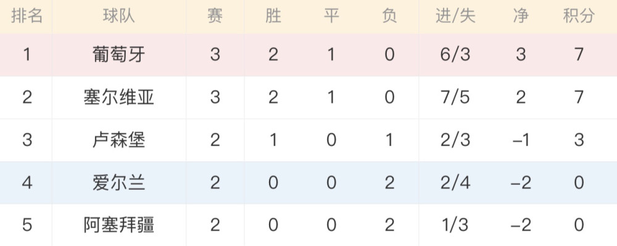Viewport: 617px width, 246px height.
Task: Click the 积分 column header
Action: point(579,17)
